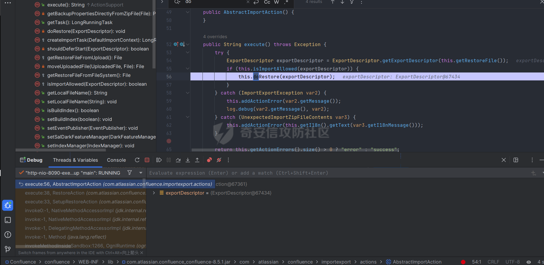Open thread selector dropdown
544x265 pixels.
[141, 173]
